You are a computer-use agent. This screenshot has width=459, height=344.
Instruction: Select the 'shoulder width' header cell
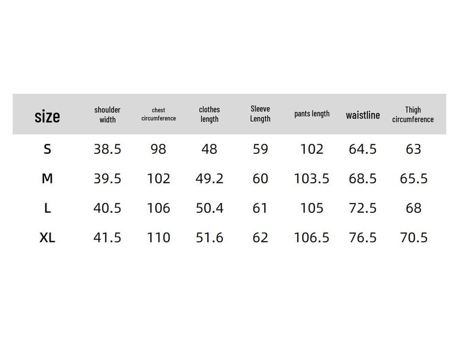pyautogui.click(x=107, y=115)
